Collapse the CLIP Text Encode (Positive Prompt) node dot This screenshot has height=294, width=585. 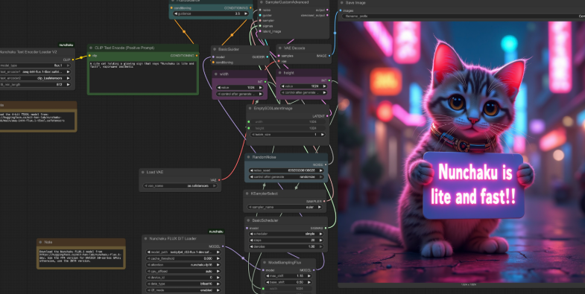[x=91, y=48]
